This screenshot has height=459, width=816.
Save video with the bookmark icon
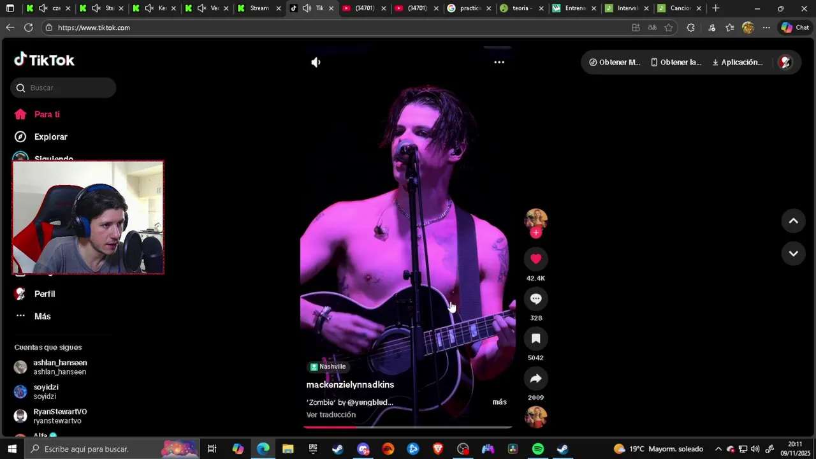tap(535, 339)
